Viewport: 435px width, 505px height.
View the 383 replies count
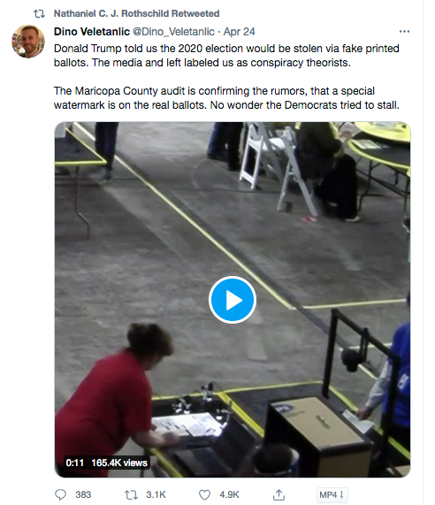(83, 494)
